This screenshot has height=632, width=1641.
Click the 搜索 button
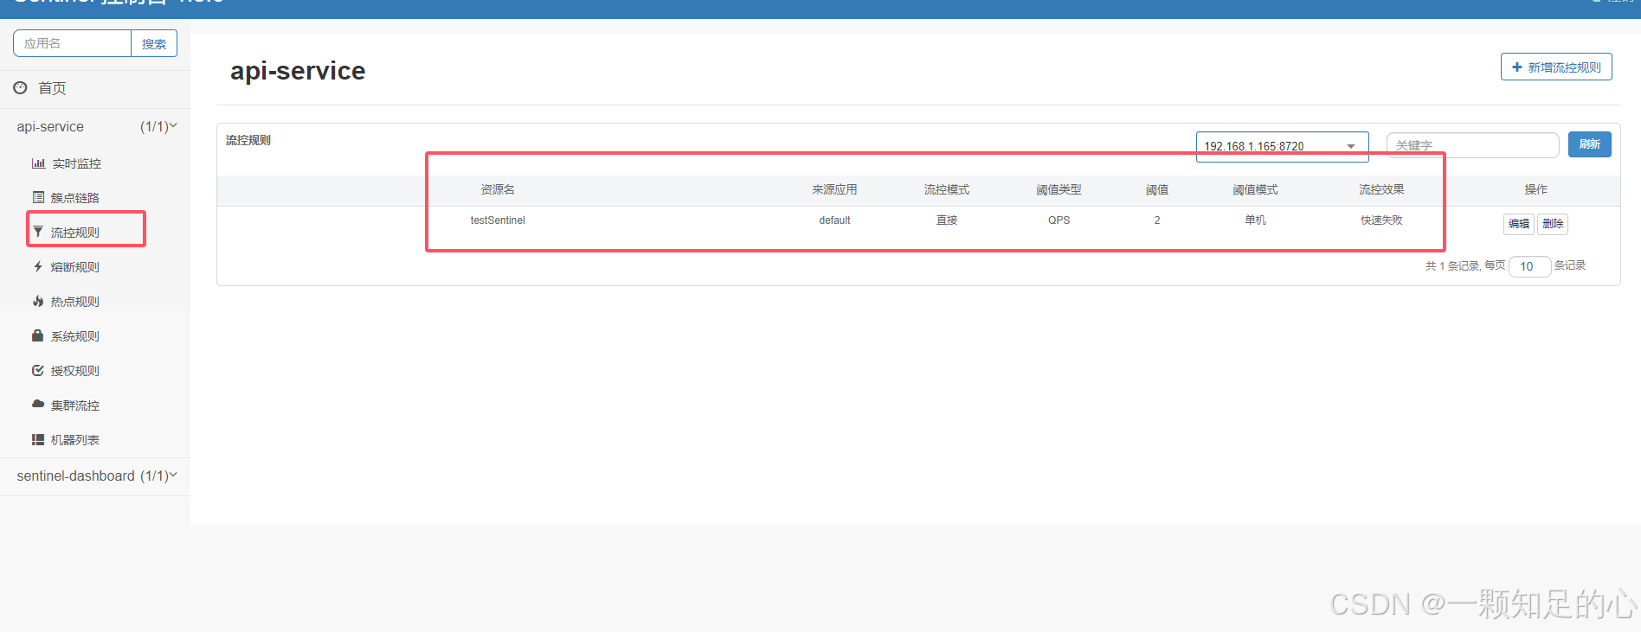154,43
